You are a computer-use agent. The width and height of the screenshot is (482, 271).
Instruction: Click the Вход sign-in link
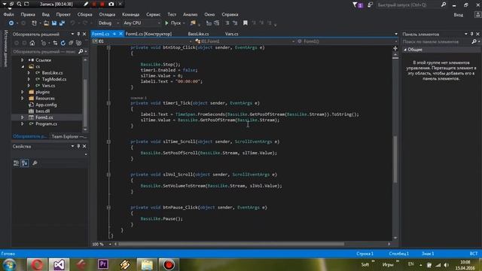click(459, 15)
